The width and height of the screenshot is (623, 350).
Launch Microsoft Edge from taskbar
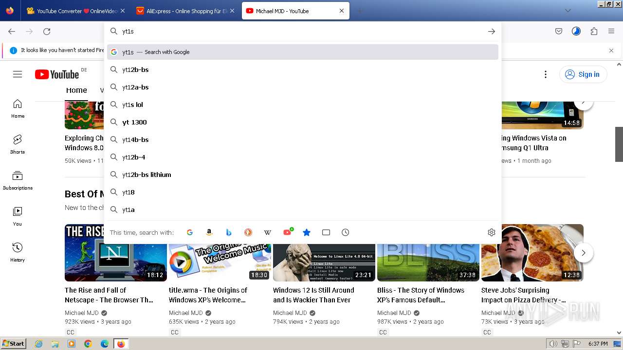click(x=105, y=344)
